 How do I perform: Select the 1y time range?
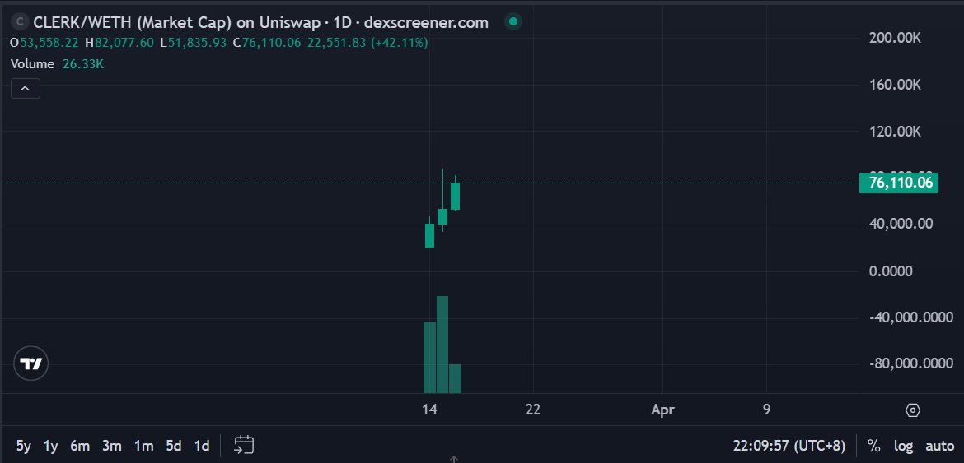[51, 446]
